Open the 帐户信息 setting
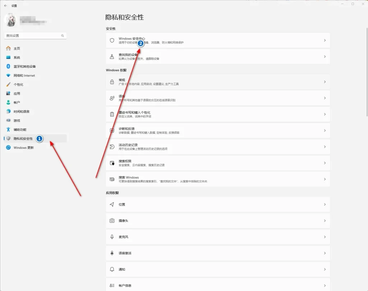 tap(218, 285)
